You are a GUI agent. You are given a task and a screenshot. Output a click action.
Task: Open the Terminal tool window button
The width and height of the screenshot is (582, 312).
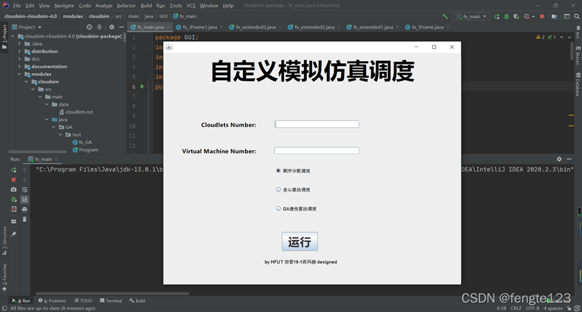coord(110,301)
